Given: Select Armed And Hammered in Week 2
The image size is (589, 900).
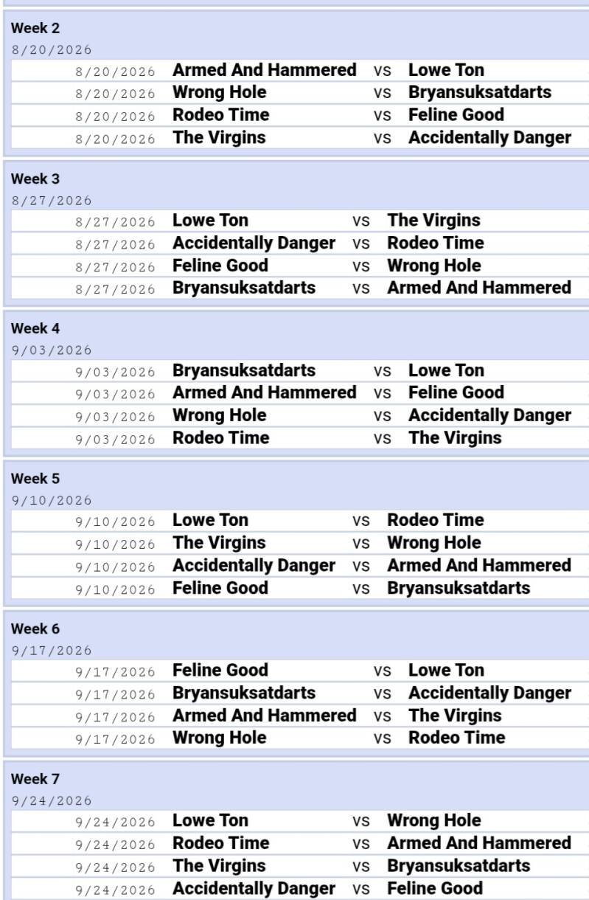Looking at the screenshot, I should tap(264, 70).
